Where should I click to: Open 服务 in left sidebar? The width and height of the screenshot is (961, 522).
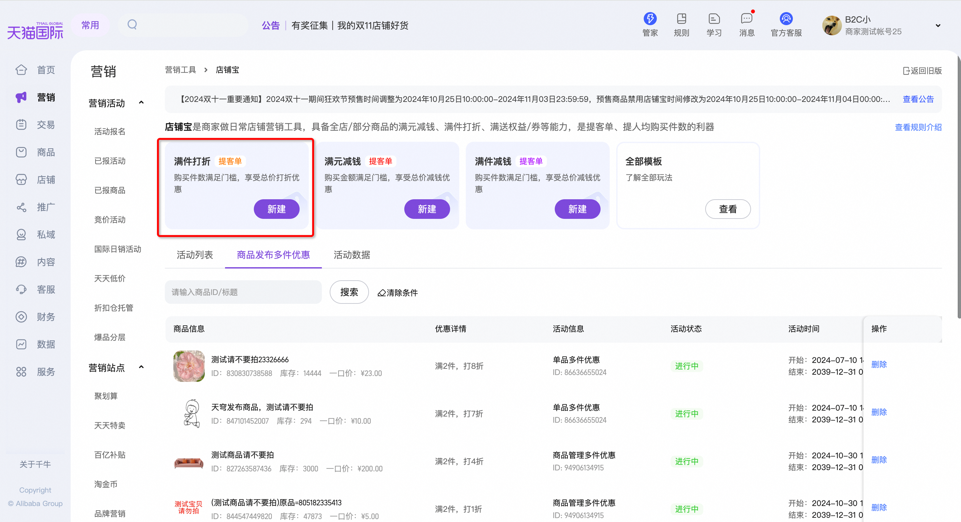pos(35,372)
